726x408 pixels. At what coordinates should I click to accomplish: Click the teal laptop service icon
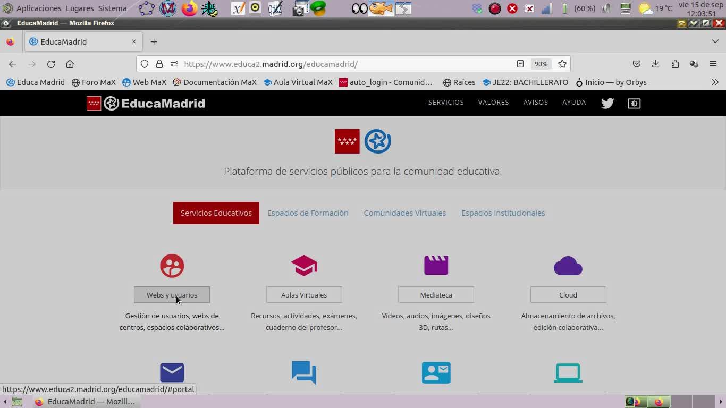(568, 372)
